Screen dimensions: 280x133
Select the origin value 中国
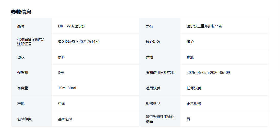[x=62, y=104]
